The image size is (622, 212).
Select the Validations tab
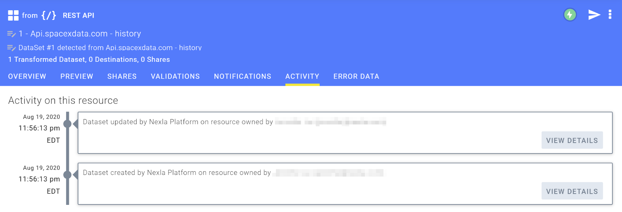(x=175, y=76)
